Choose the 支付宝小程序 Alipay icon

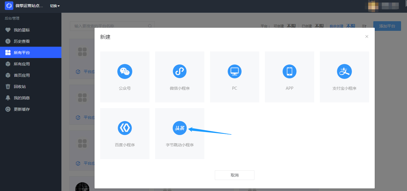coord(344,71)
